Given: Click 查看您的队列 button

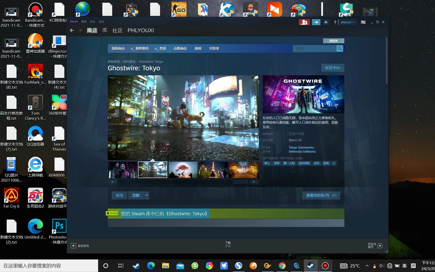Looking at the screenshot, I should point(321,195).
